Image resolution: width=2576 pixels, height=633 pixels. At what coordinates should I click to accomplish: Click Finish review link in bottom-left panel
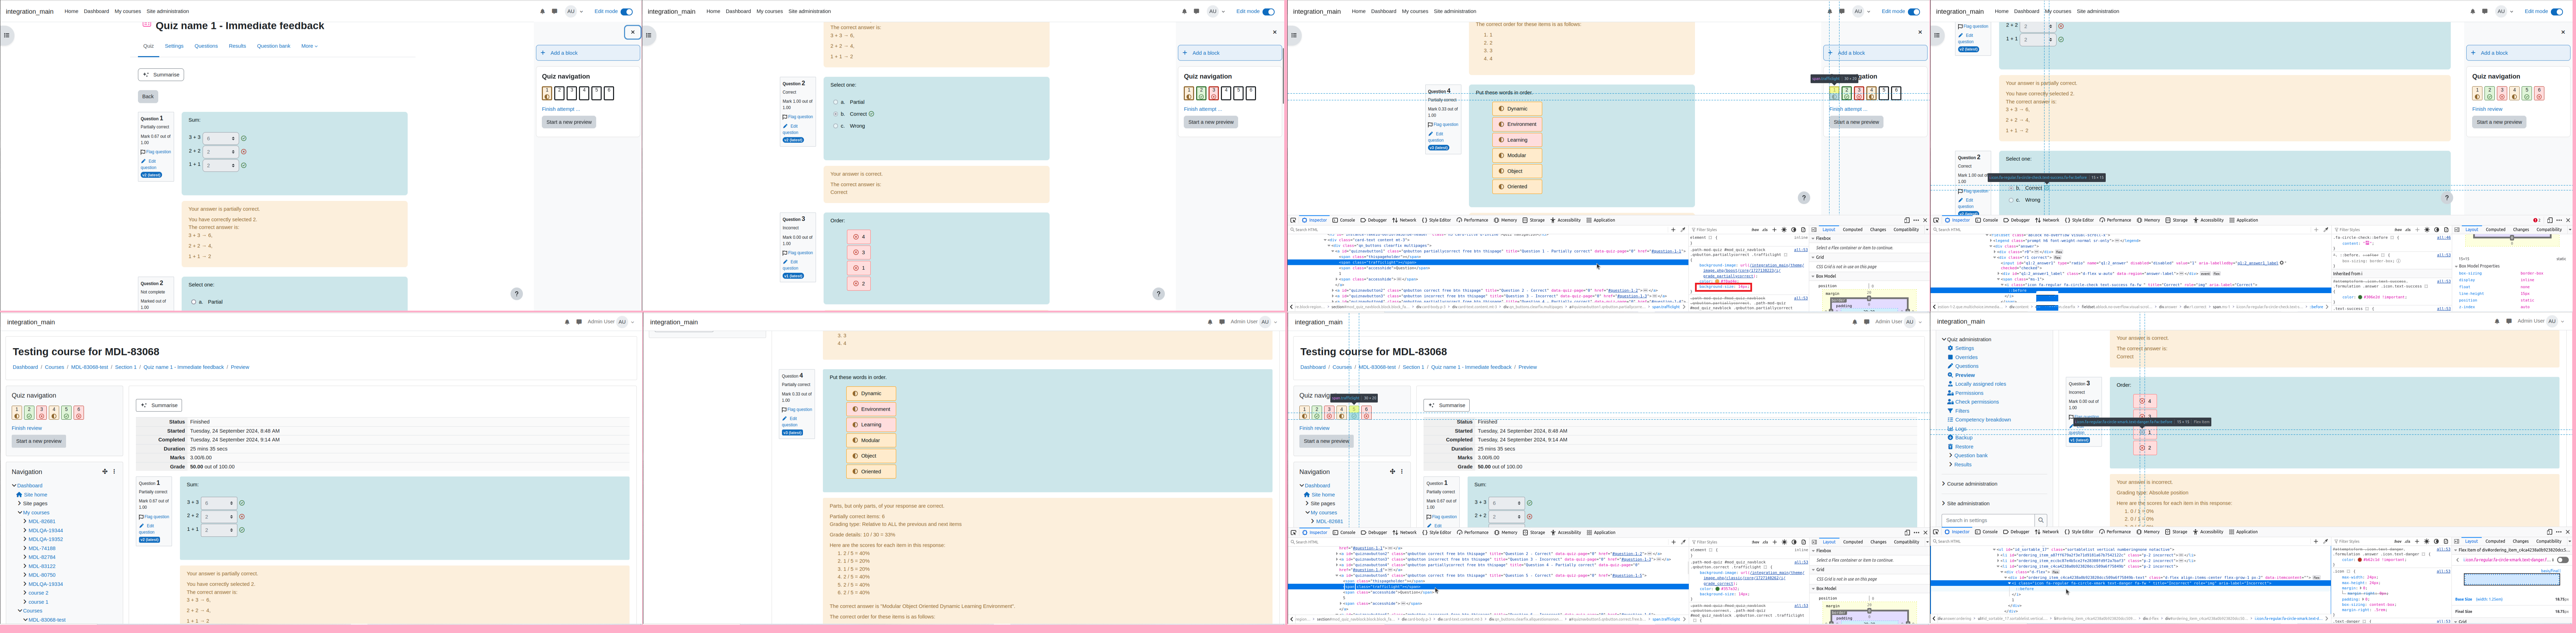click(27, 428)
